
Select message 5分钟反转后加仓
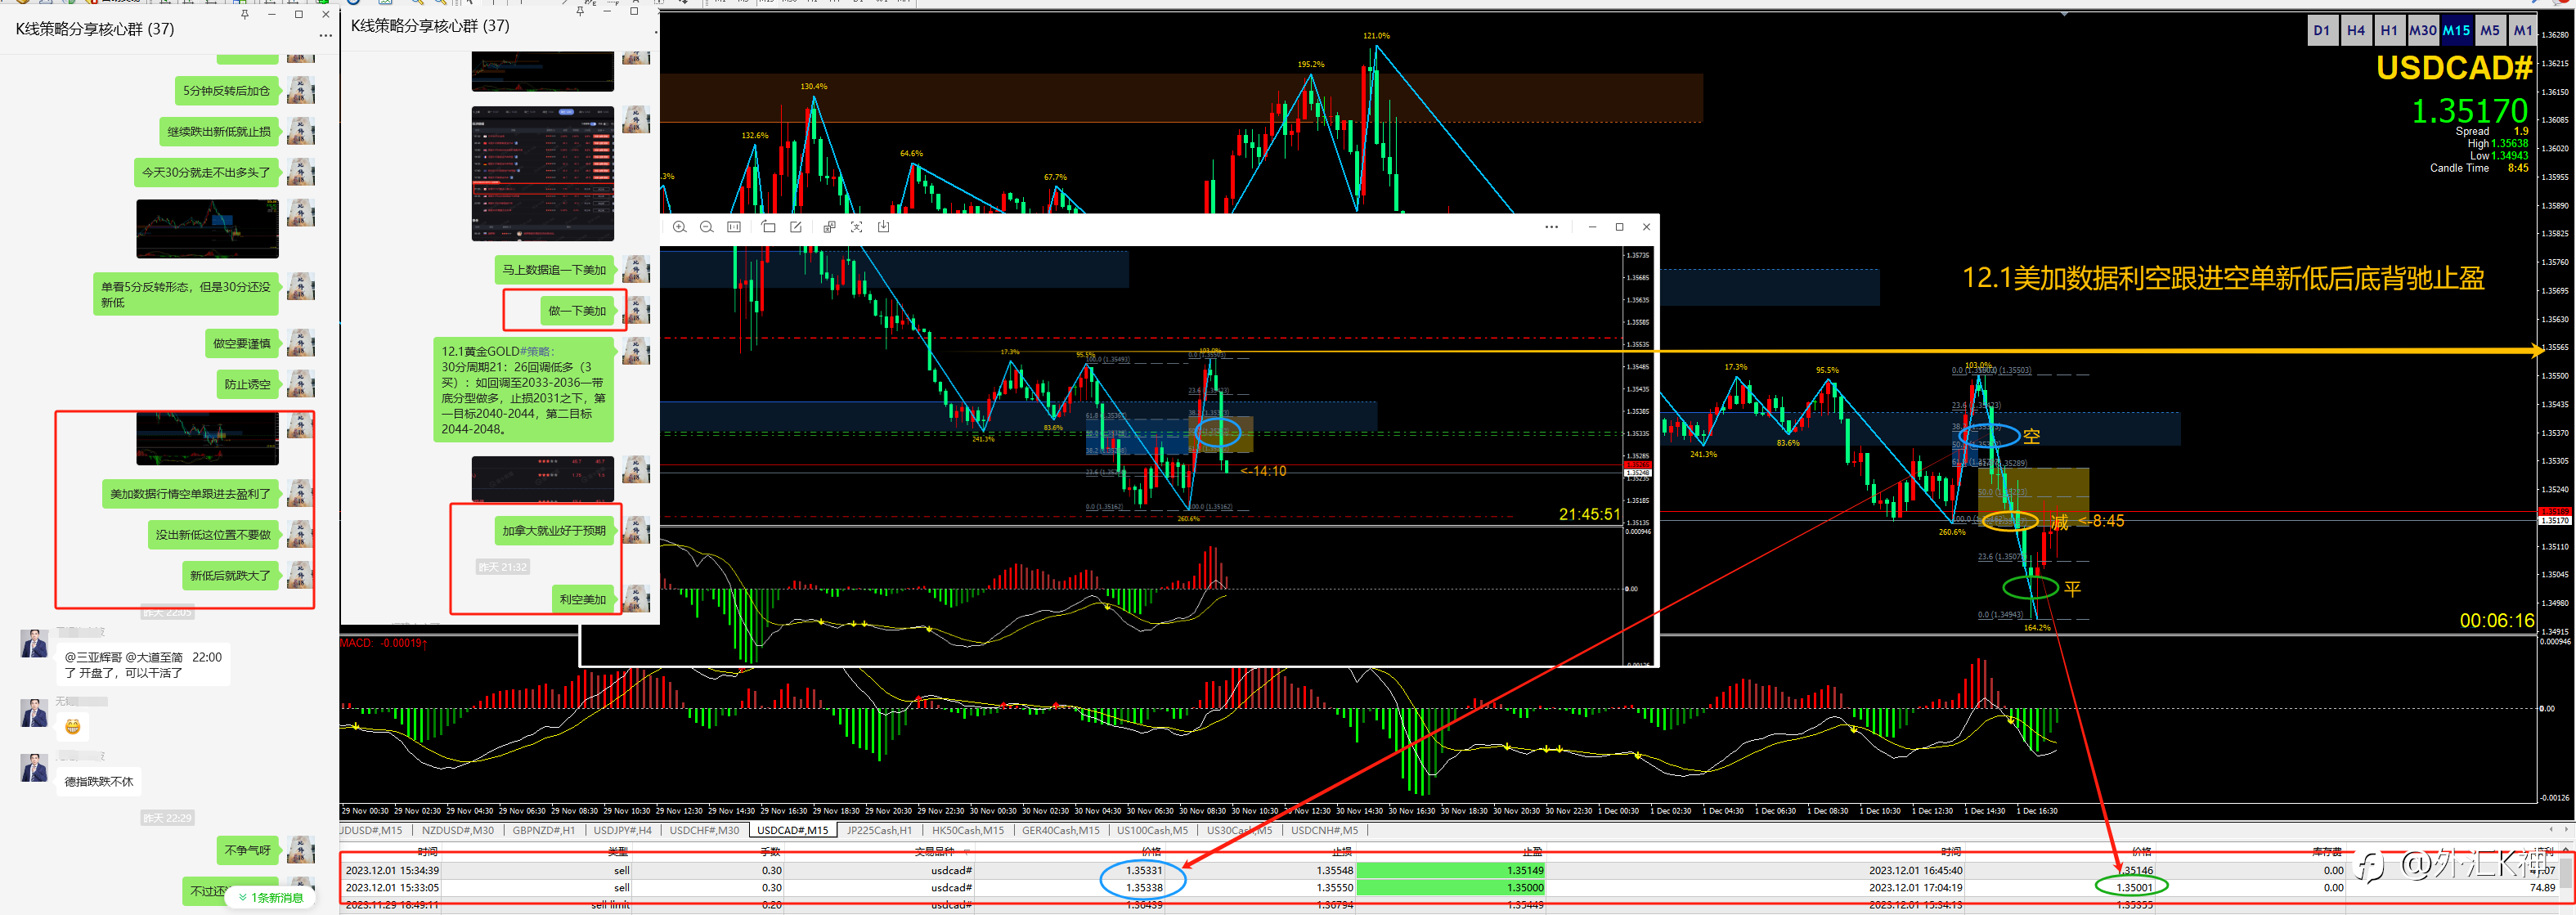227,91
